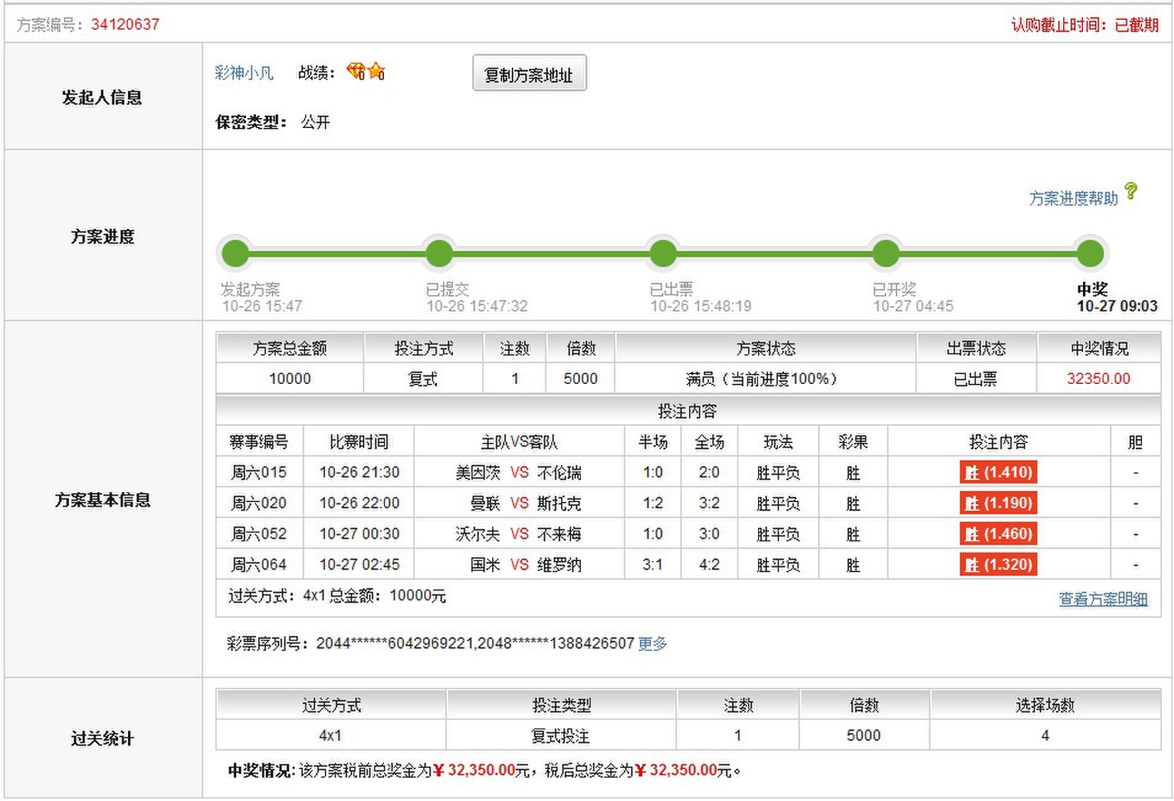This screenshot has height=801, width=1174.
Task: Expand serial numbers with the 更多 link
Action: 652,644
